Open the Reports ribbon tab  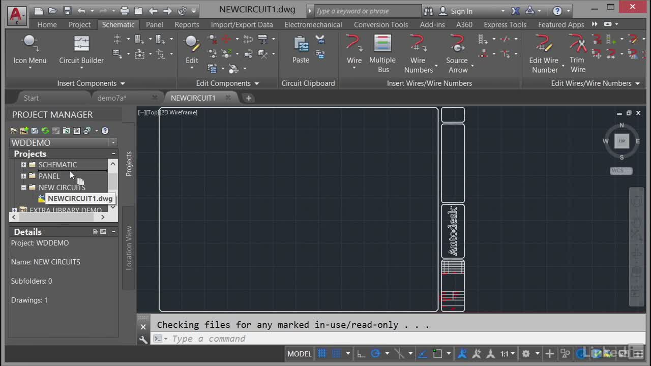187,24
